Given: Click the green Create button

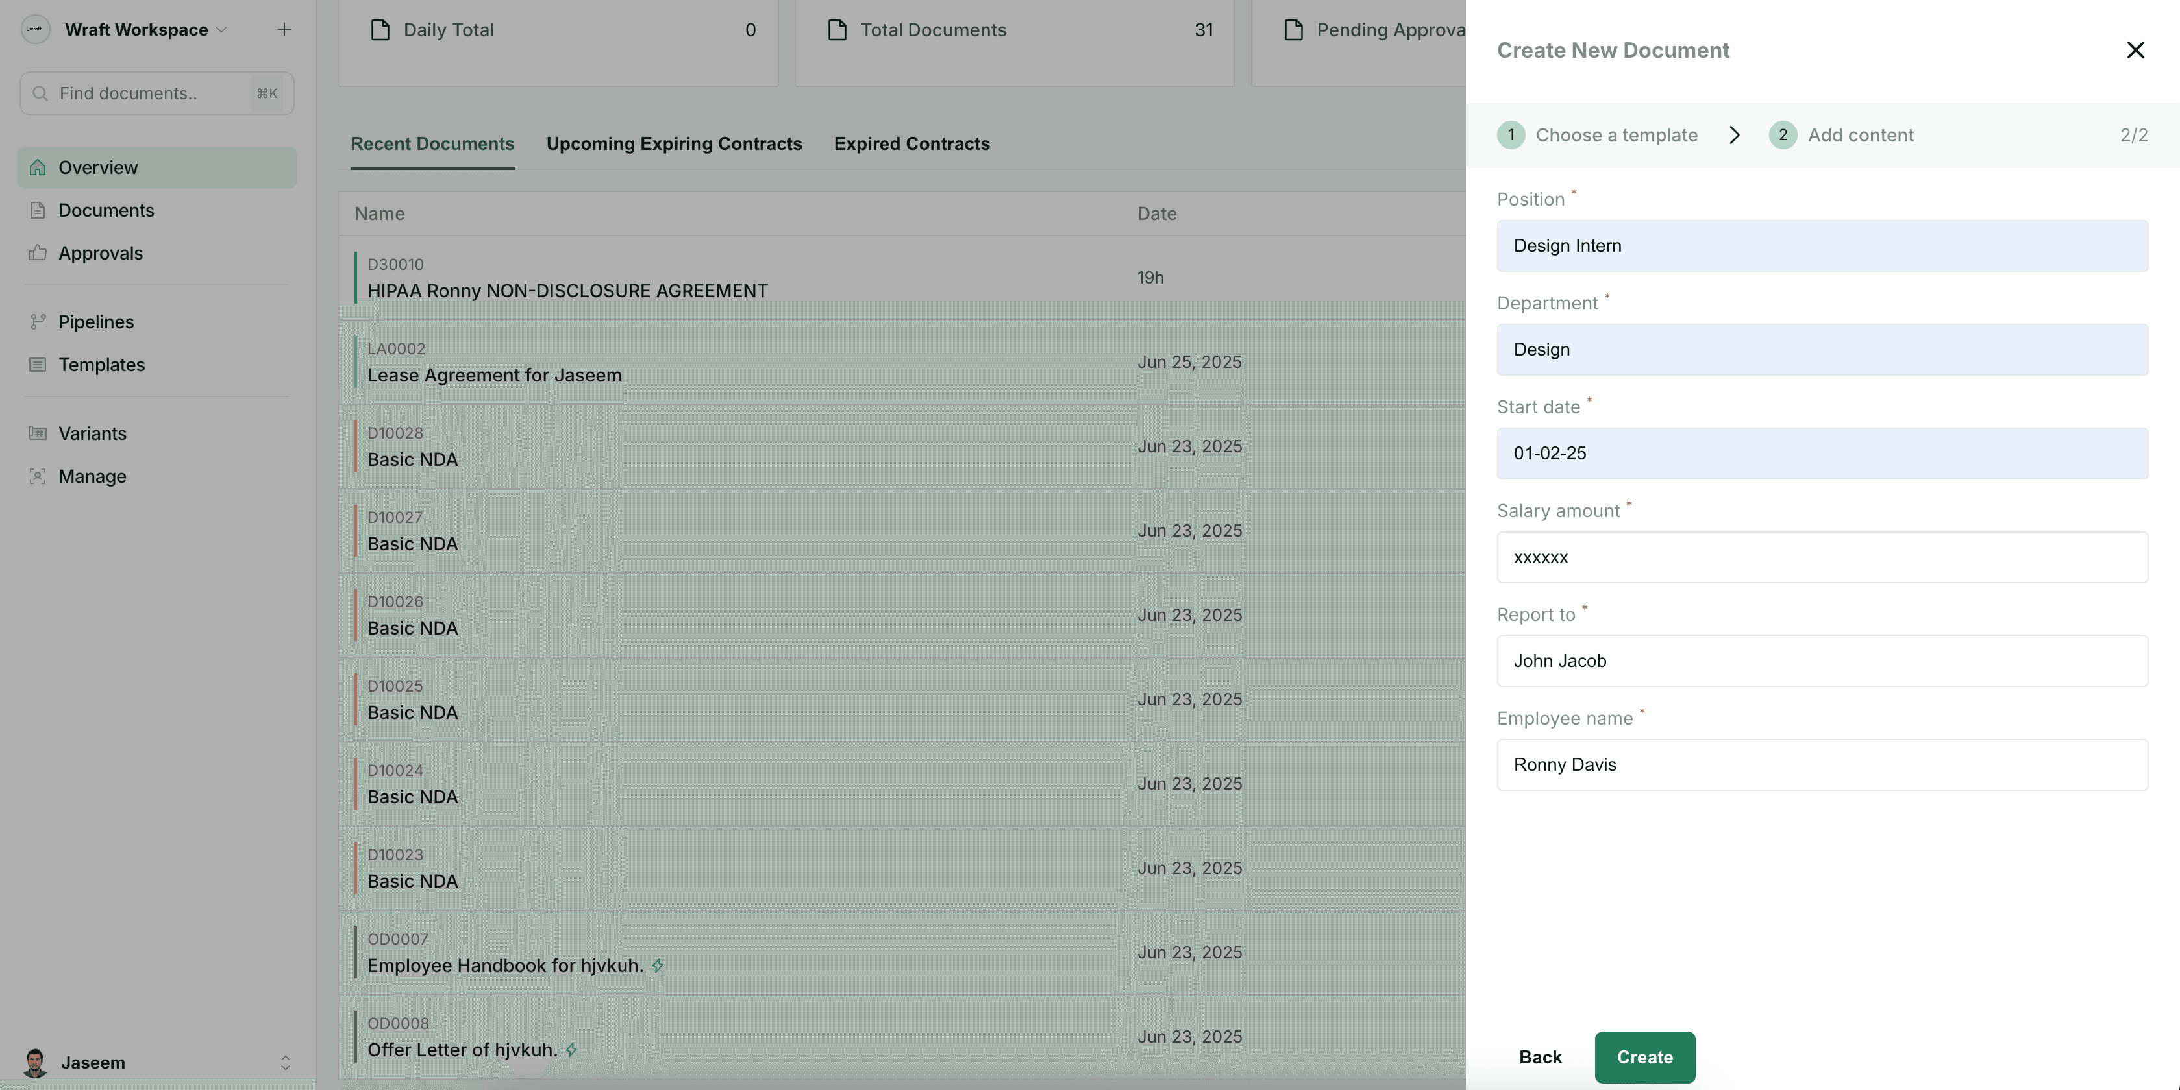Looking at the screenshot, I should pyautogui.click(x=1644, y=1057).
